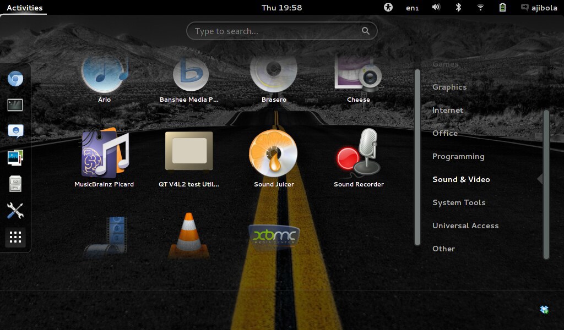Open the chat messenger dash icon

(x=15, y=131)
